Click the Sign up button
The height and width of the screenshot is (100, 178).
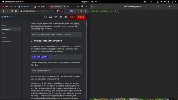81,17
